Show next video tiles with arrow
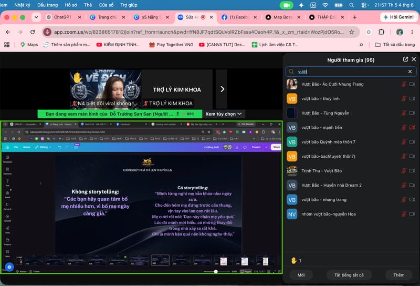 pyautogui.click(x=222, y=89)
